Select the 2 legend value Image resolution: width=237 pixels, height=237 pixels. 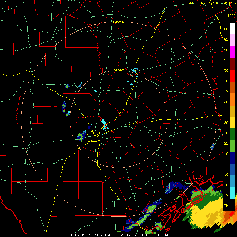[x=227, y=195]
